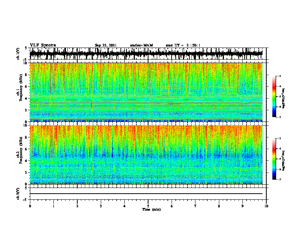300x231 pixels.
Task: Click the log(PSD) label beside ch.2 colorbar
Action: tap(284, 160)
